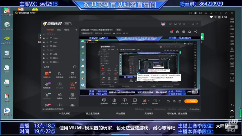Open the 房管助手 tool
242x136 pixels.
(59, 75)
